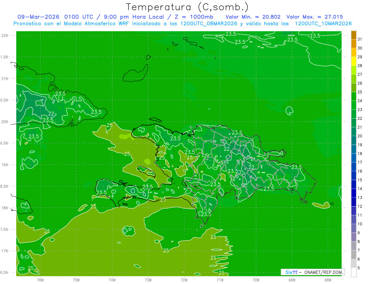This screenshot has width=368, height=284.
Task: Click the '20' legend value
Action: click(360, 136)
